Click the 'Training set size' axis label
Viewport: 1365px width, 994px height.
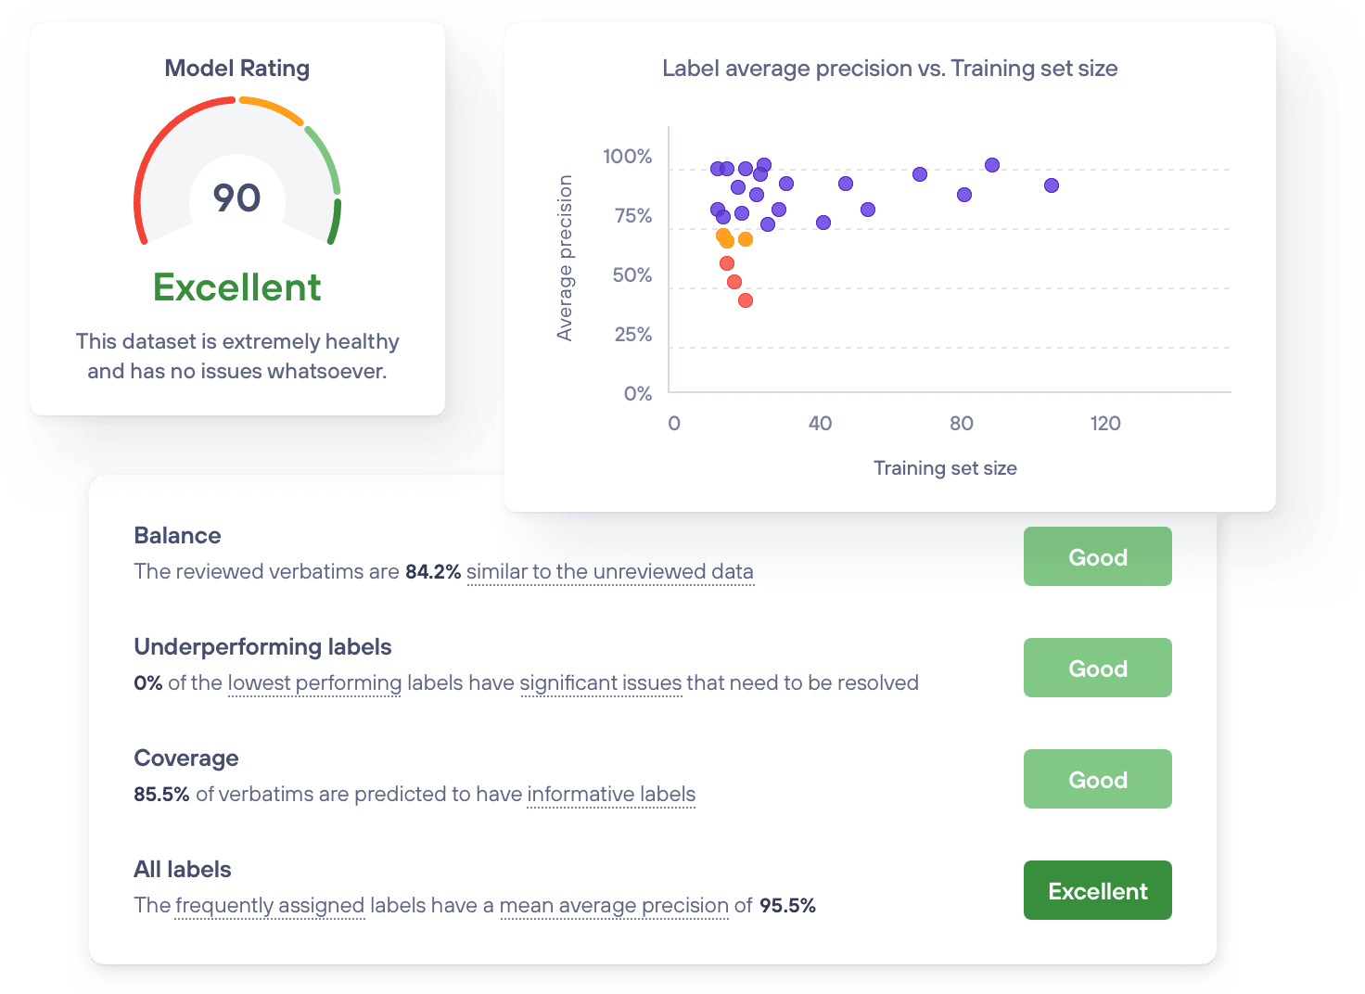[945, 468]
